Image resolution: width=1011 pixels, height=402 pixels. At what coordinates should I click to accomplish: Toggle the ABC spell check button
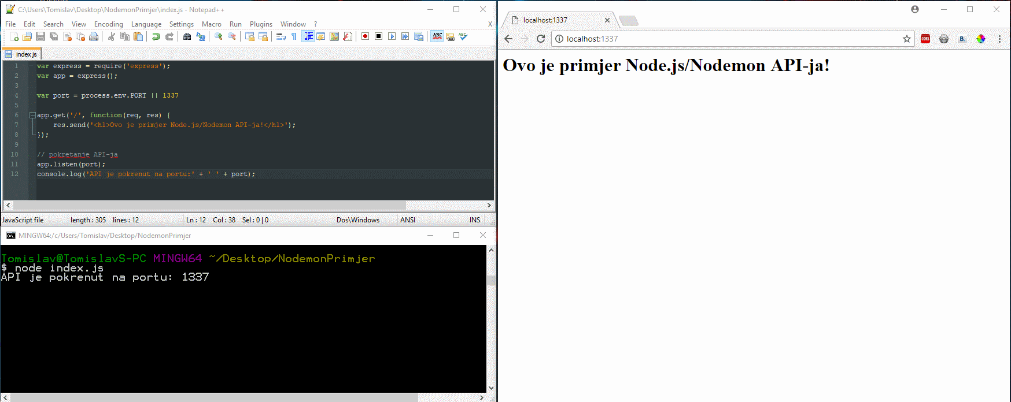[437, 36]
